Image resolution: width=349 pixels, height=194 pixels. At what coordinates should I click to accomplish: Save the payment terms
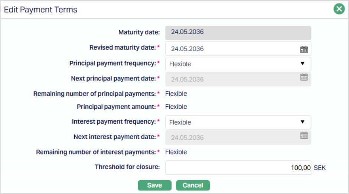(x=154, y=185)
